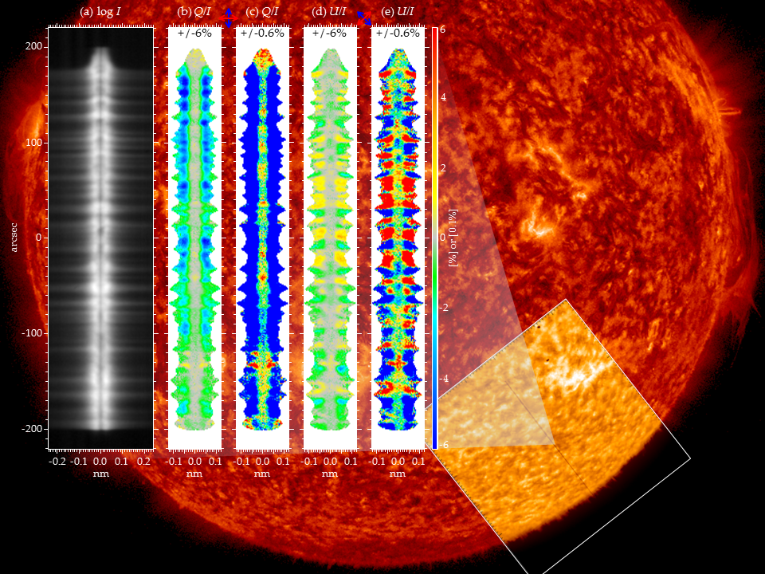Viewport: 765px width, 574px height.
Task: Select the "(a) log I" panel title
Action: click(x=100, y=12)
